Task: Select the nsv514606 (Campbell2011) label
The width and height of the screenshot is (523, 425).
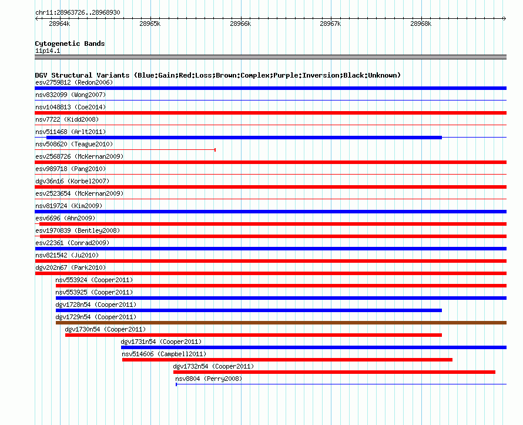Action: click(x=164, y=354)
